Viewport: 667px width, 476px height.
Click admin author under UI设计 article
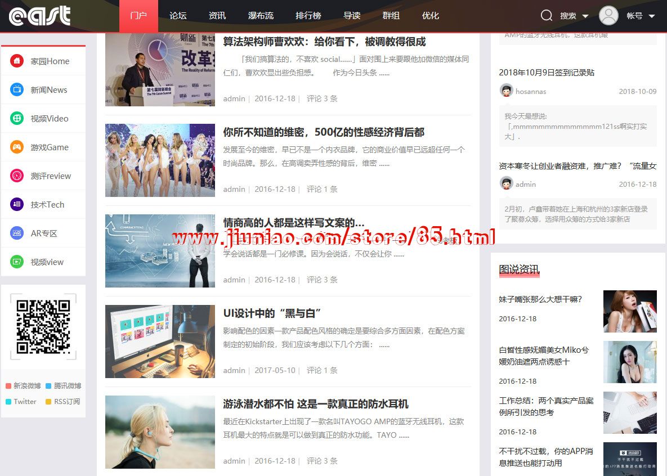(234, 371)
